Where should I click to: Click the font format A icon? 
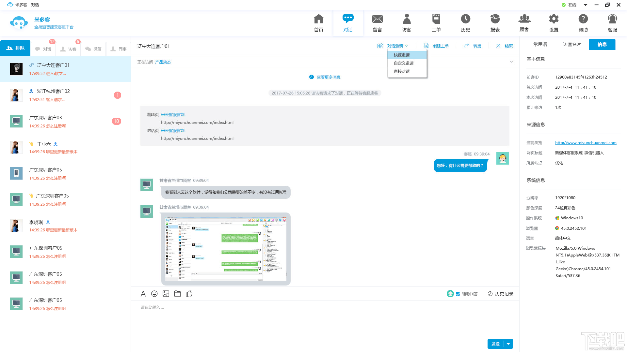pos(143,294)
